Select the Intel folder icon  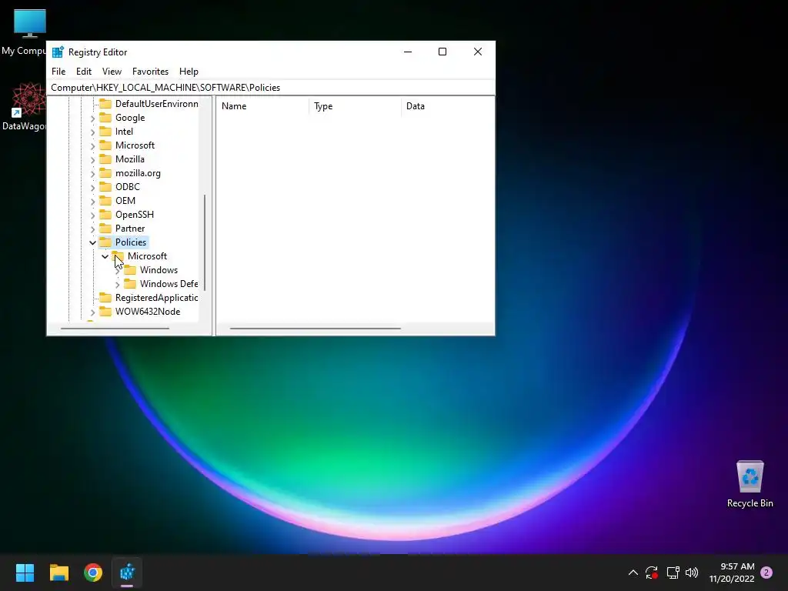105,131
